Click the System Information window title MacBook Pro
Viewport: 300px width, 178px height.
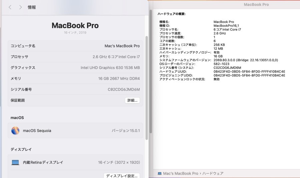tap(256, 5)
